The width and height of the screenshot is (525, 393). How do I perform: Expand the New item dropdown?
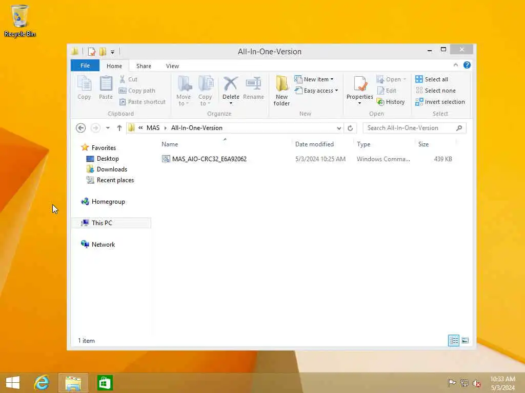tap(332, 79)
